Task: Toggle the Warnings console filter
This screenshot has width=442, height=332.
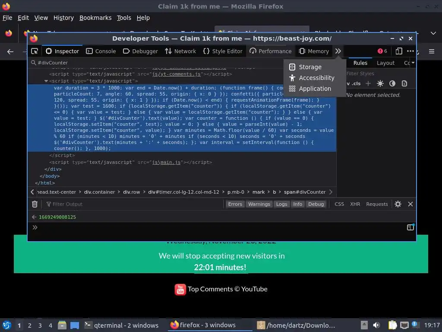Action: [259, 204]
